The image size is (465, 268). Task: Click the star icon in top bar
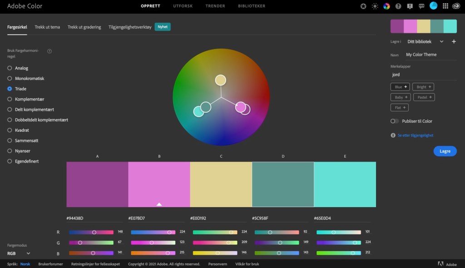click(363, 6)
